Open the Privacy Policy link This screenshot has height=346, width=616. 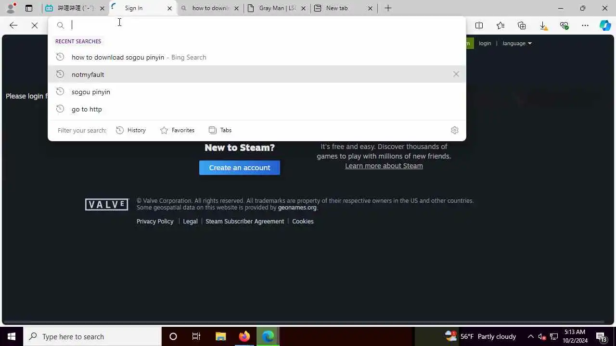click(x=155, y=222)
